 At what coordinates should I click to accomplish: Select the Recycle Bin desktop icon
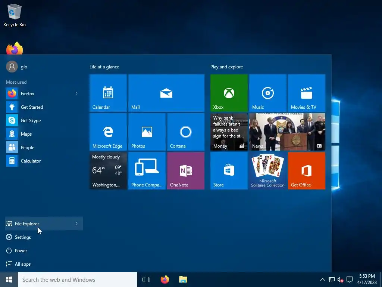pos(15,15)
